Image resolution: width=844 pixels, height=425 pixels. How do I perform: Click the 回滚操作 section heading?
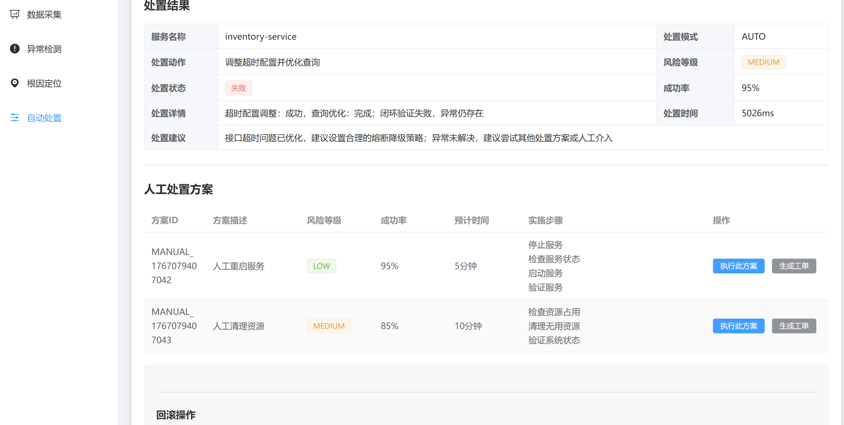coord(176,415)
